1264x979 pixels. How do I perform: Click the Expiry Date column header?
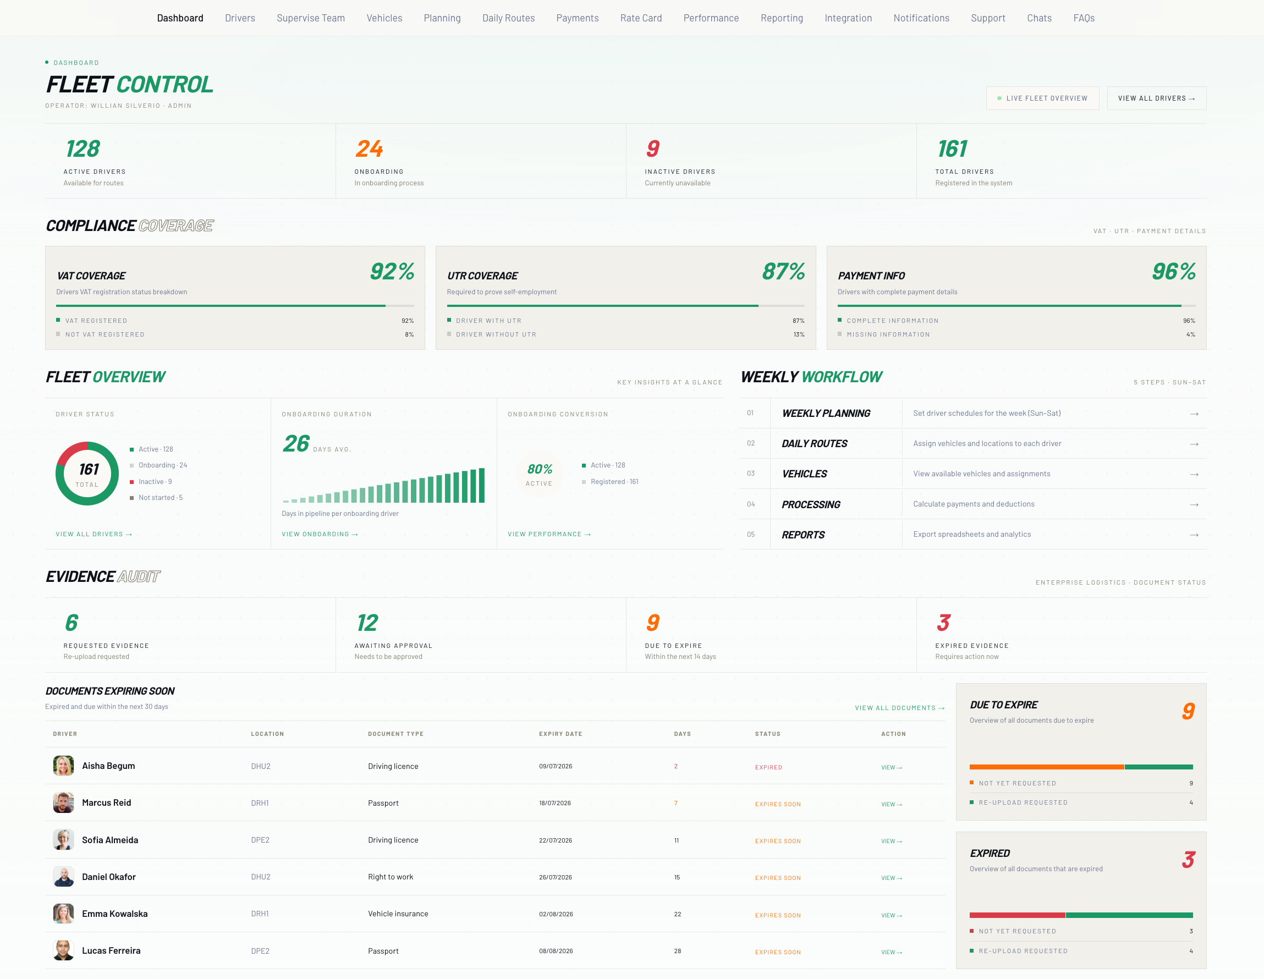click(560, 734)
